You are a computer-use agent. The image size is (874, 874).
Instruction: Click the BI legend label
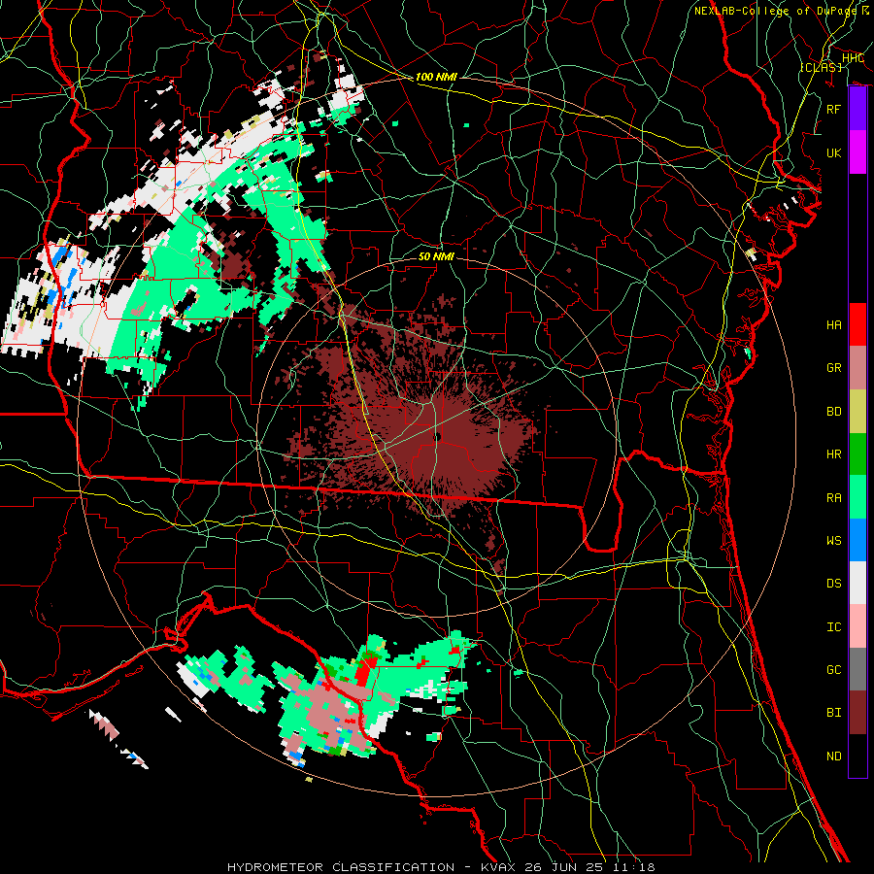point(833,713)
